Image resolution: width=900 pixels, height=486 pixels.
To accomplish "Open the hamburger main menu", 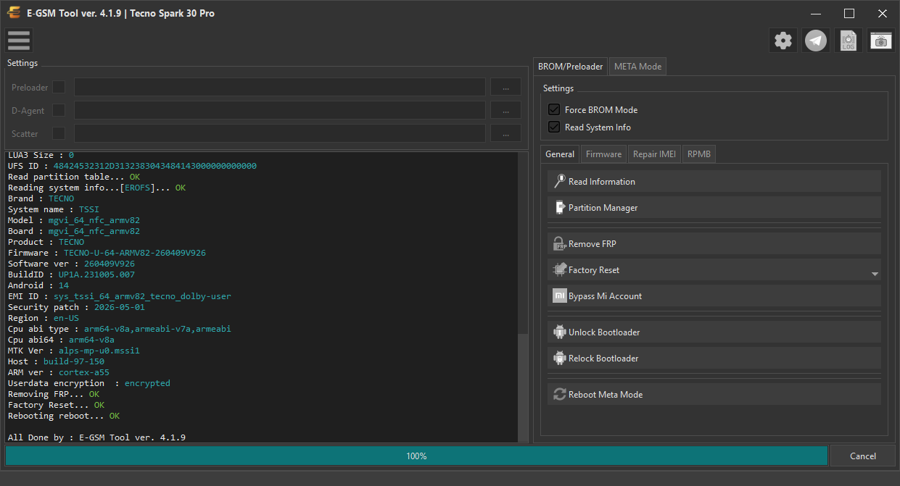I will (x=19, y=41).
